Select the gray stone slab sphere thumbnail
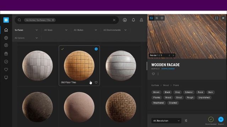The image size is (227, 127). click(121, 66)
